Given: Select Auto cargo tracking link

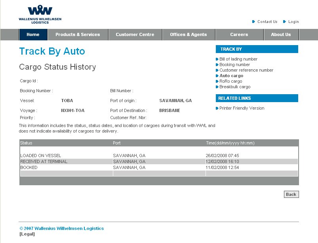Looking at the screenshot, I should click(231, 76).
